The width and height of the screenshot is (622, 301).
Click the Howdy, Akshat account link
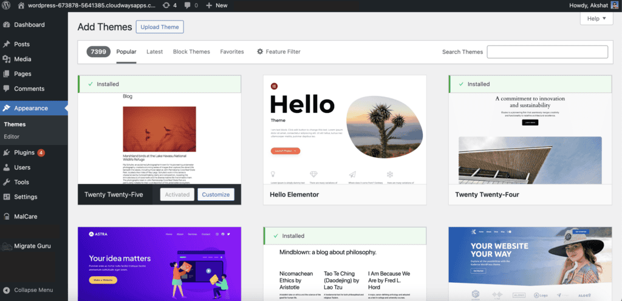[588, 5]
